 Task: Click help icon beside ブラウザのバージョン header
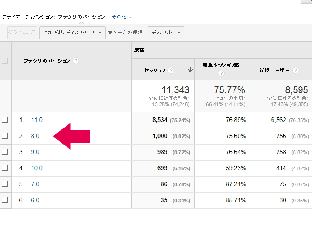pos(76,61)
